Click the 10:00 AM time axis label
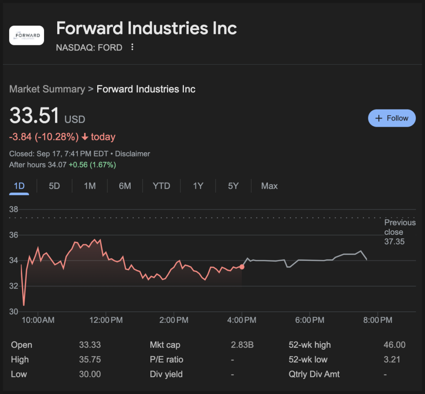425x394 pixels. [x=38, y=320]
